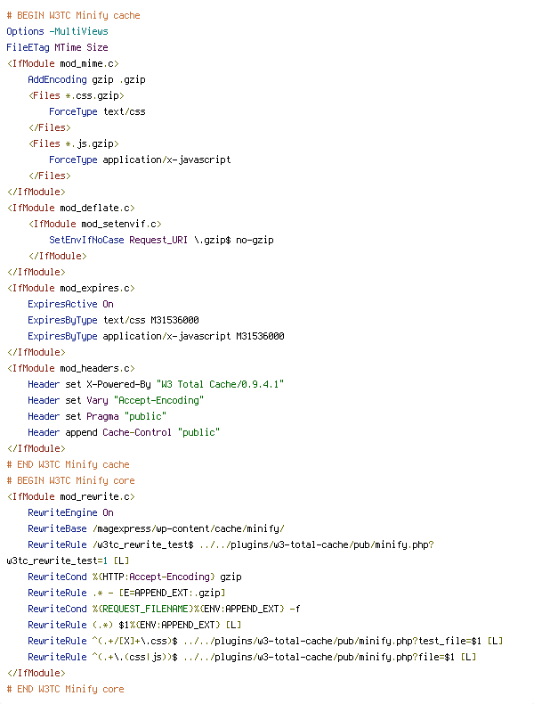Click the Header append Cache-Control line

pyautogui.click(x=124, y=433)
